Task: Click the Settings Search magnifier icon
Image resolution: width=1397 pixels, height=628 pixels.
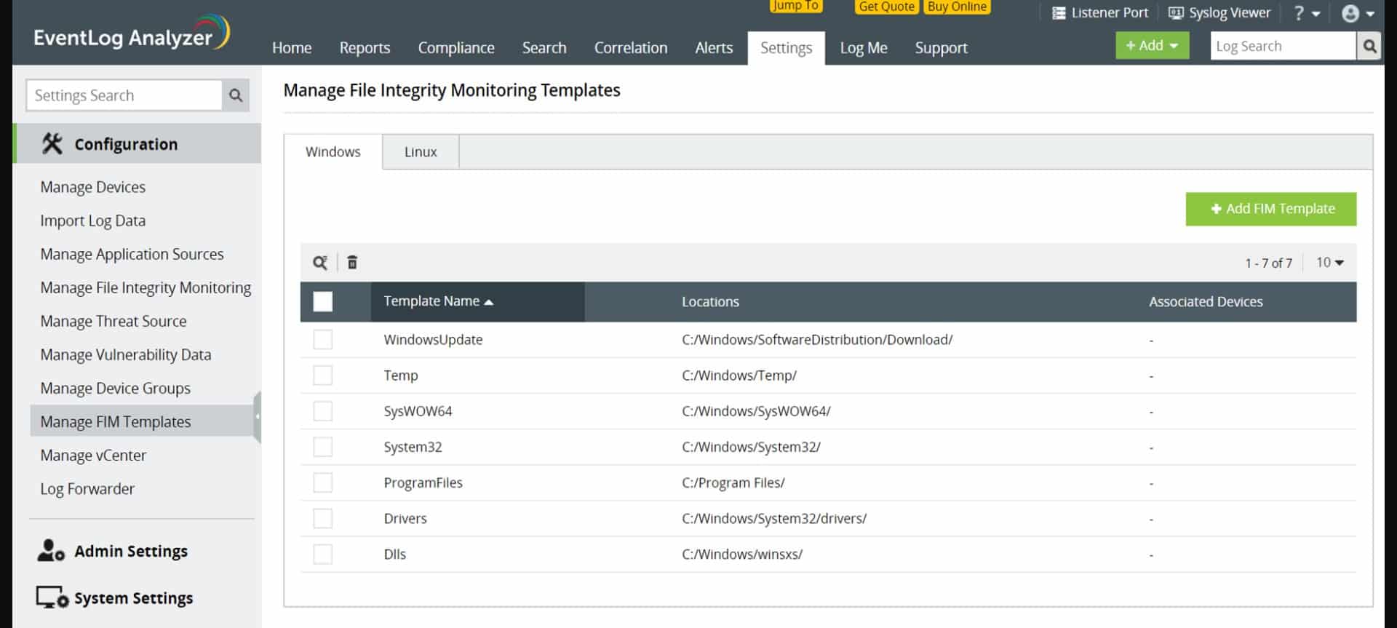Action: (x=236, y=95)
